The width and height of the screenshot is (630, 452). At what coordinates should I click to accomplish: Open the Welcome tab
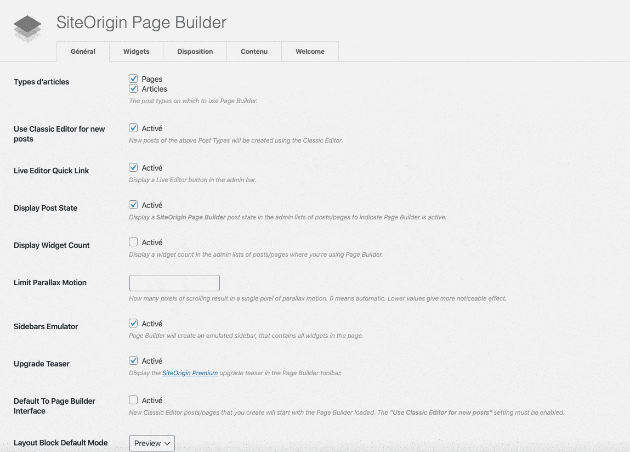pos(310,51)
